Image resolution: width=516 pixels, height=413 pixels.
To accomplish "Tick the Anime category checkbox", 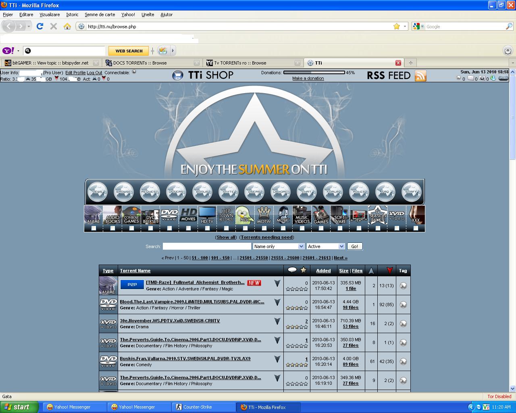I will pos(94,228).
